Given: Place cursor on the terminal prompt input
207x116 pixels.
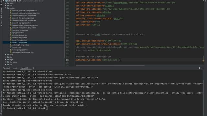Looking at the screenshot, I should click(x=47, y=108).
